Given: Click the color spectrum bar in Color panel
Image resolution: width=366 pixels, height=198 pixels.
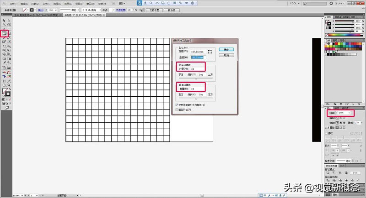Looking at the screenshot, I should (344, 35).
